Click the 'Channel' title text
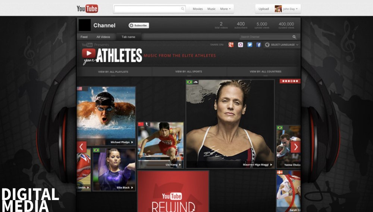Viewport: 373px width, 212px height. pos(104,25)
